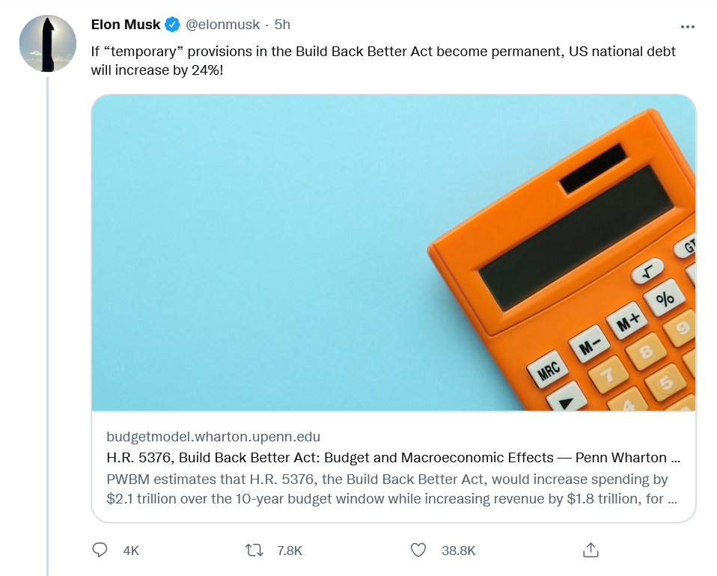717x576 pixels.
Task: Click the 4K reply count
Action: point(131,551)
